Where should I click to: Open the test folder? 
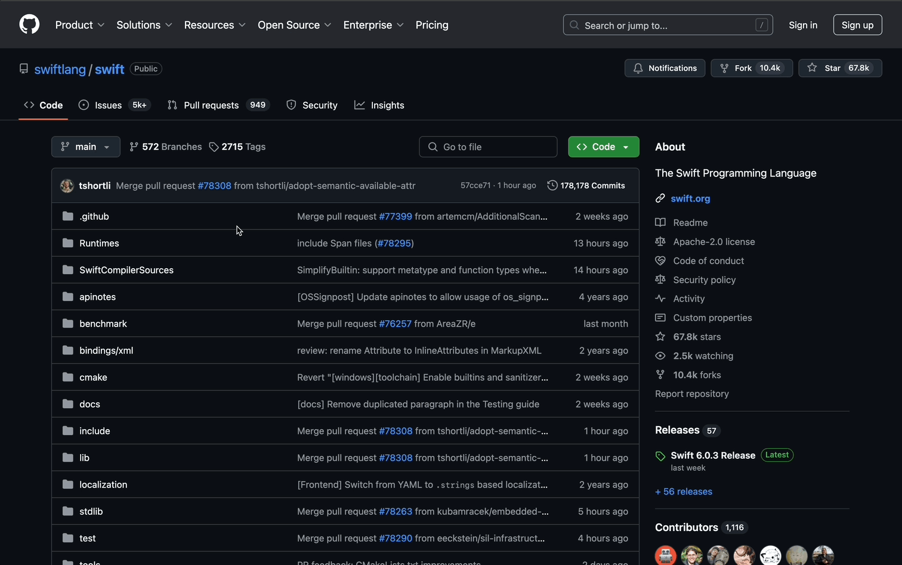[87, 538]
